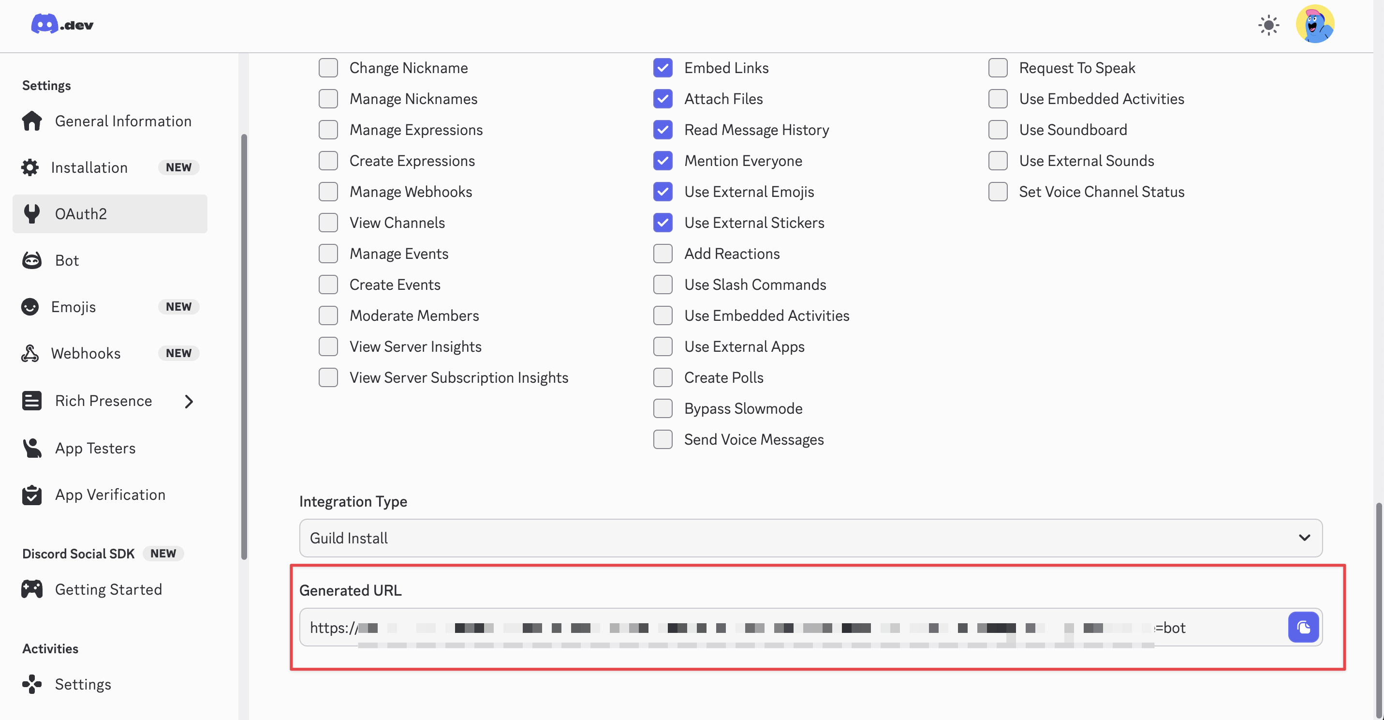Open the App Testers page
This screenshot has height=720, width=1384.
[110, 448]
